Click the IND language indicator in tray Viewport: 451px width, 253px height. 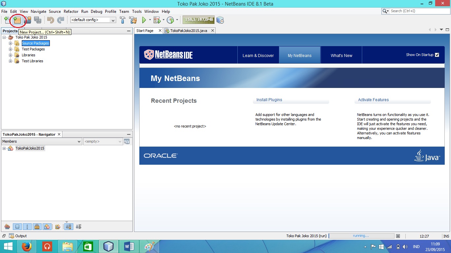click(x=416, y=247)
